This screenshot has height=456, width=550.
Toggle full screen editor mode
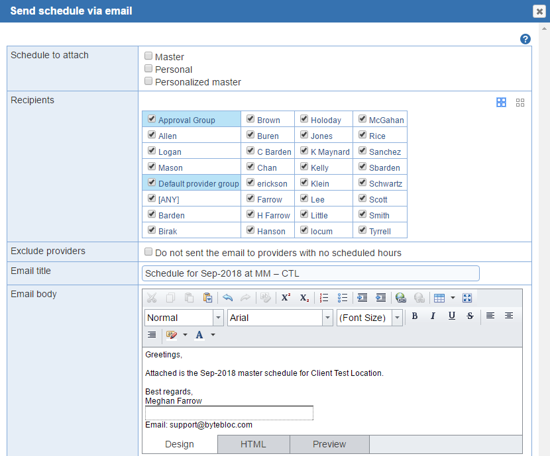pos(467,298)
